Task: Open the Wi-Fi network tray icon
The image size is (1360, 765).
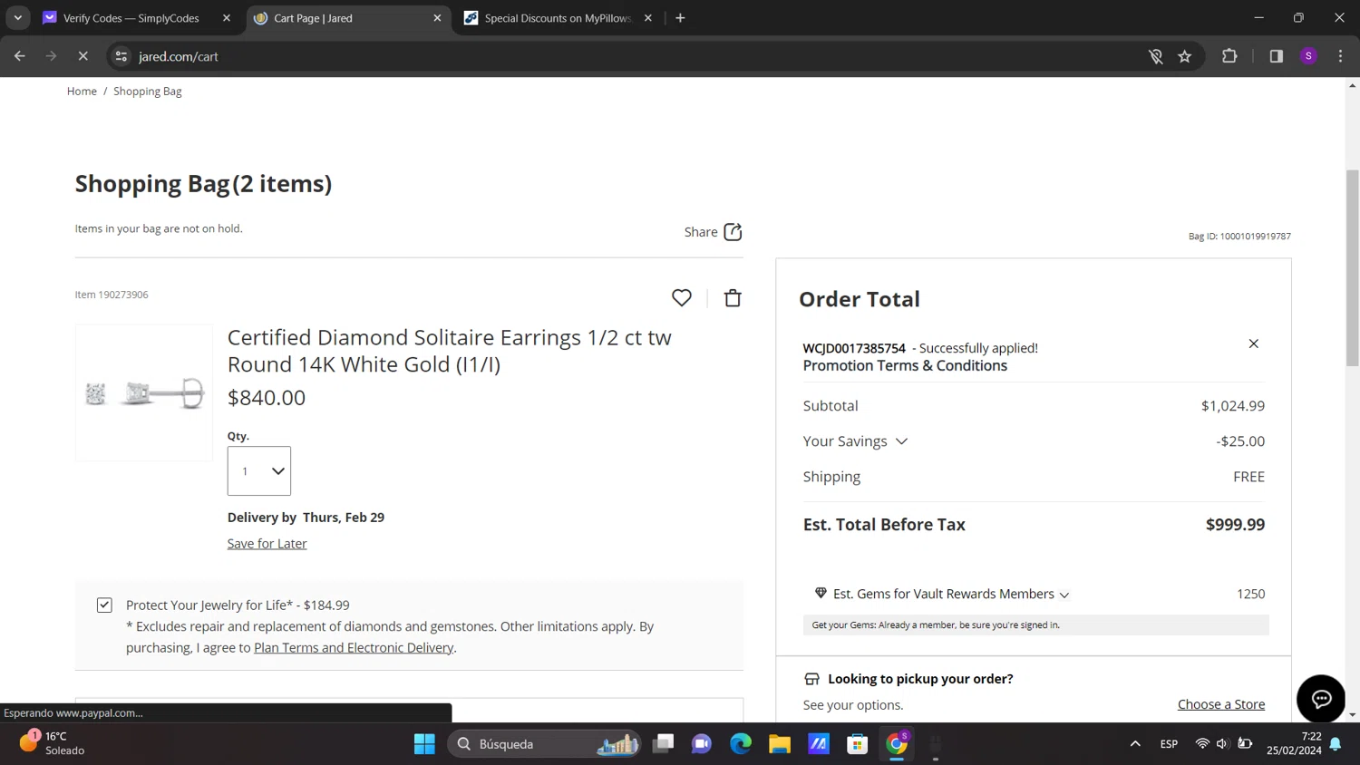Action: [1202, 744]
